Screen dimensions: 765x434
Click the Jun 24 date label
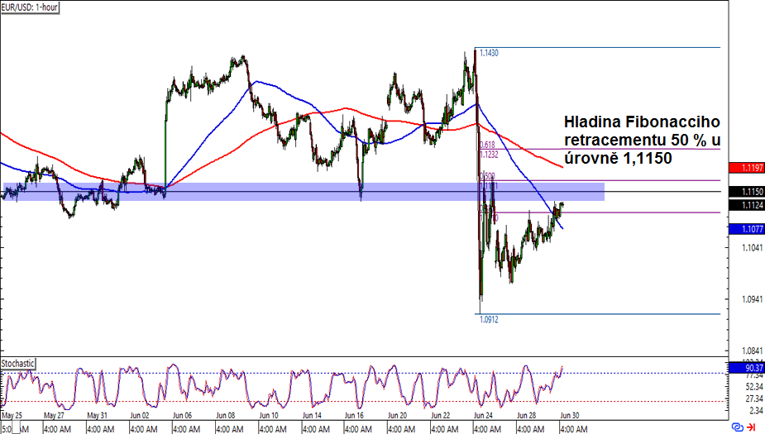(x=484, y=416)
